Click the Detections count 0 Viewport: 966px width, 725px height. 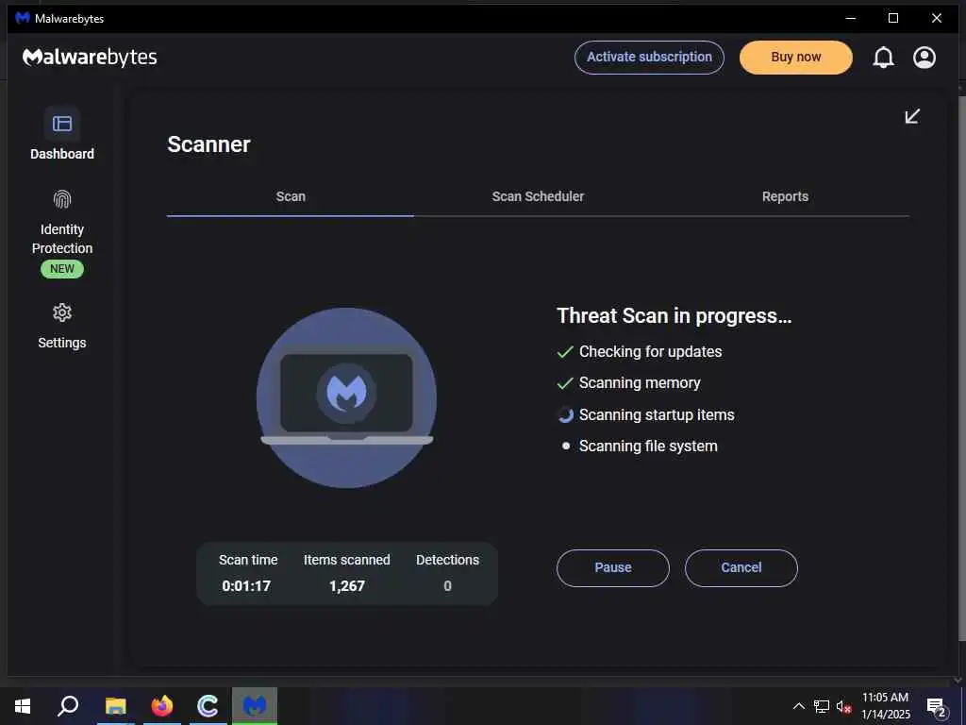point(448,585)
